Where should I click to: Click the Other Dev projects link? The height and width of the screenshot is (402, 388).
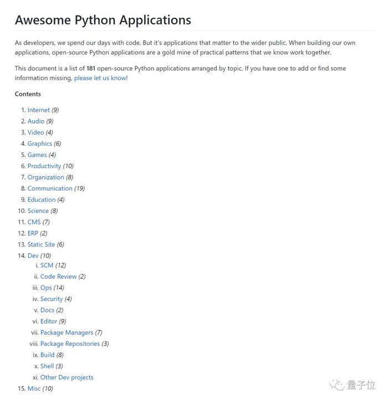click(x=67, y=378)
